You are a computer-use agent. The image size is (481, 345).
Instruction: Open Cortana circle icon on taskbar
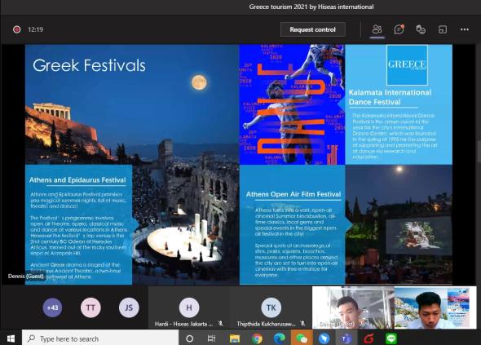click(x=190, y=338)
